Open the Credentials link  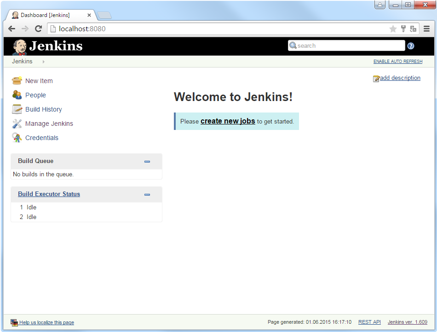(42, 138)
